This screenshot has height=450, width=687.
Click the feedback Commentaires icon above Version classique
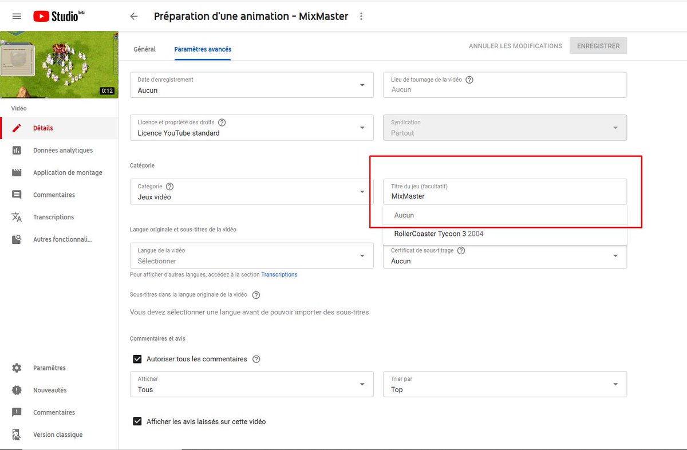point(17,413)
